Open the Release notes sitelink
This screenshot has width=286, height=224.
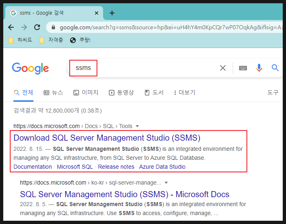[116, 167]
